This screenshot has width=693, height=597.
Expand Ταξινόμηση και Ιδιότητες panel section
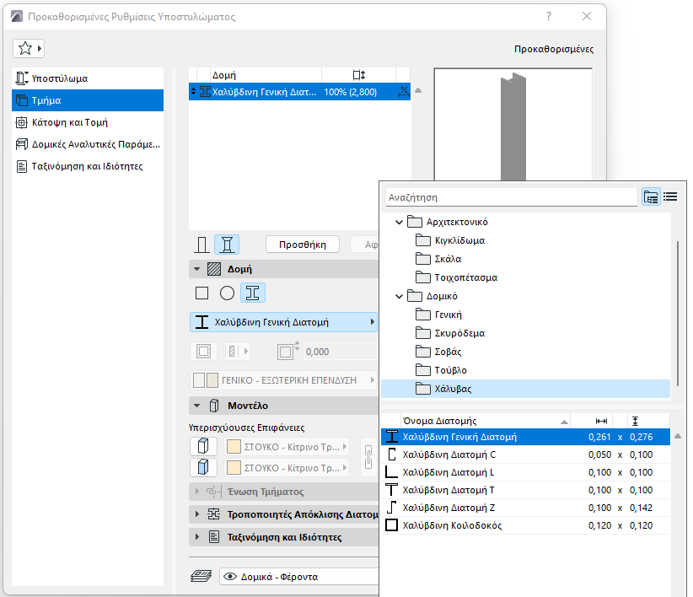pos(197,537)
